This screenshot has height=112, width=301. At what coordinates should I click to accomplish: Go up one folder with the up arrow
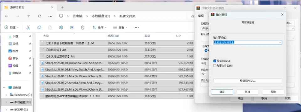click(29, 16)
